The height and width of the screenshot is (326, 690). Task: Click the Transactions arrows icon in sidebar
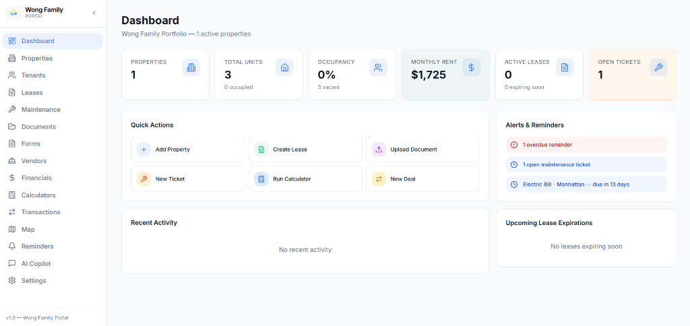click(x=12, y=212)
